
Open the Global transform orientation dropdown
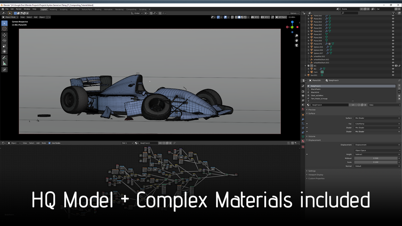(x=137, y=13)
